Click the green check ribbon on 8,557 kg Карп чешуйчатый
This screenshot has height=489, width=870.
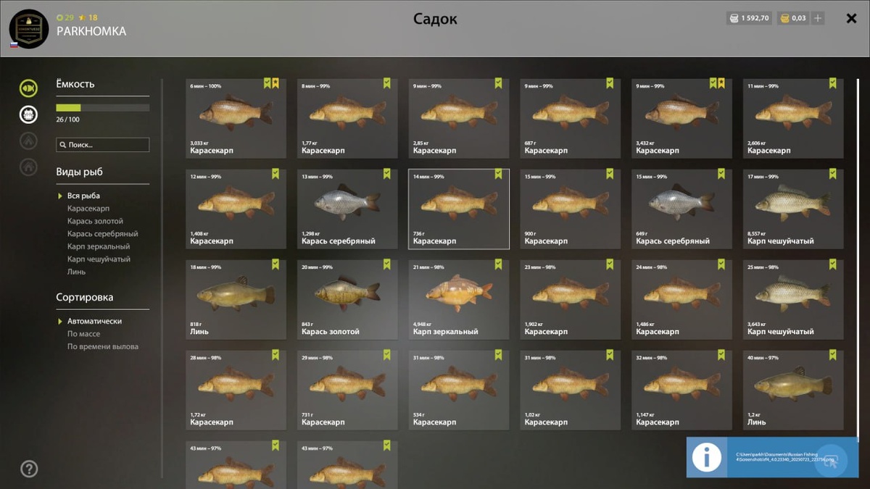[832, 174]
